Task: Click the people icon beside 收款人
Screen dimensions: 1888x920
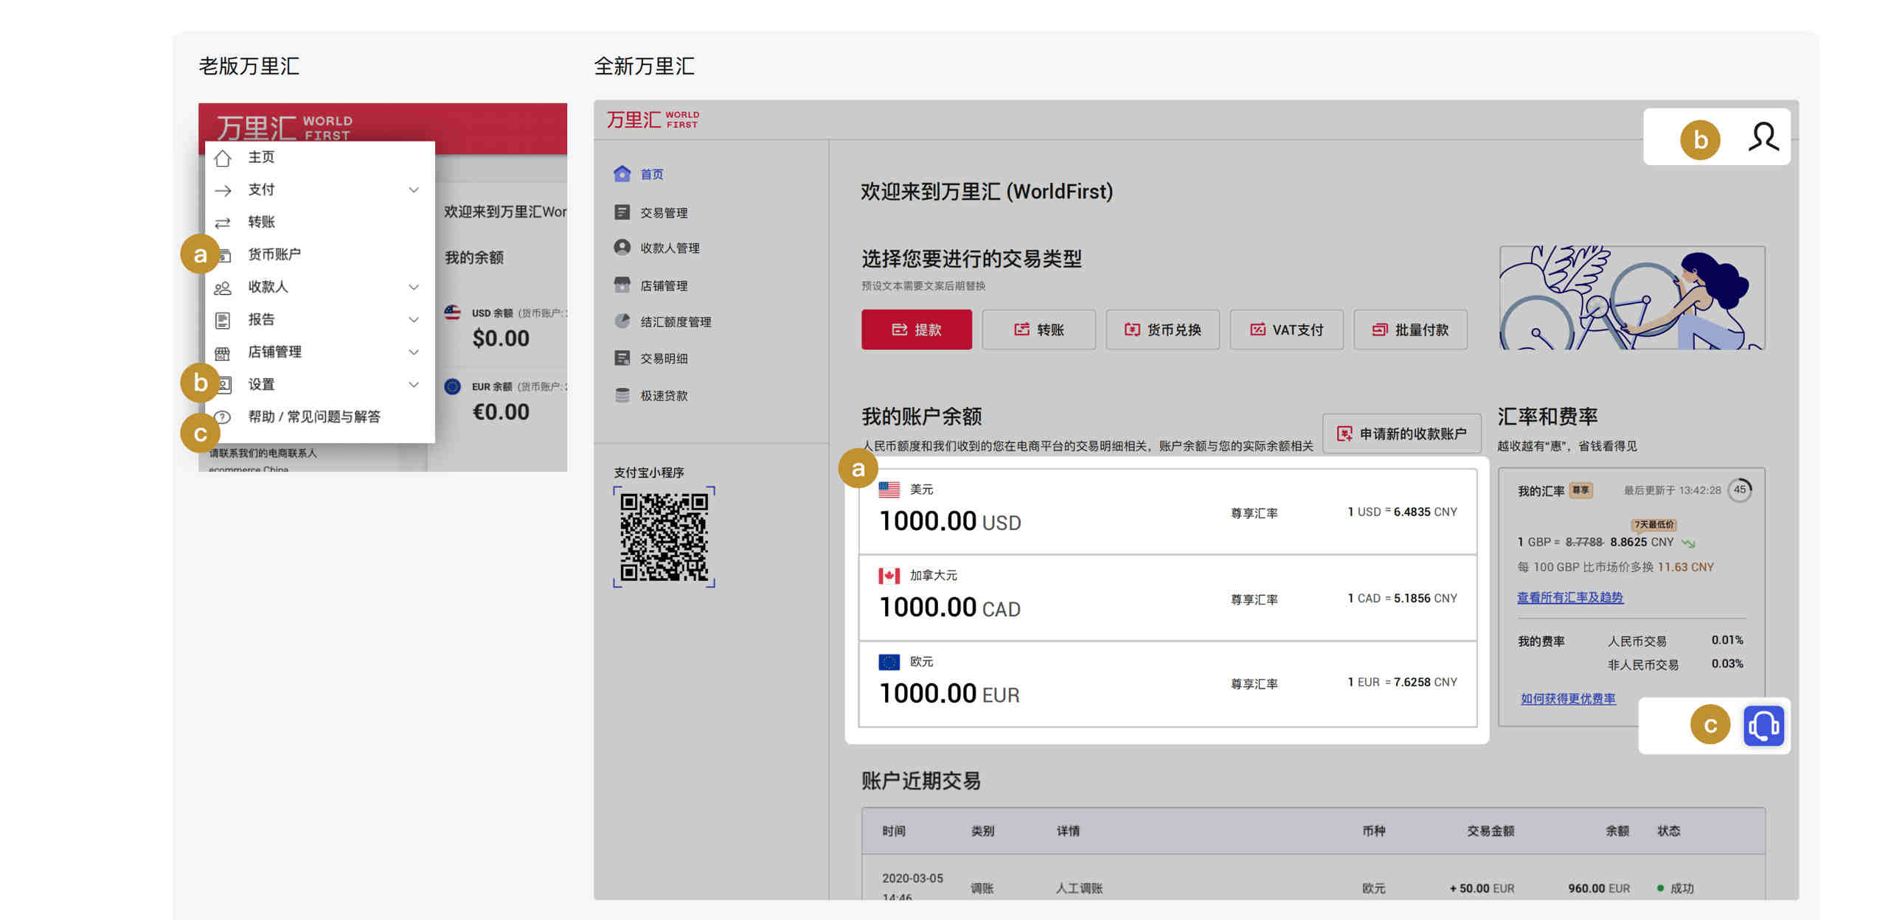Action: coord(223,287)
